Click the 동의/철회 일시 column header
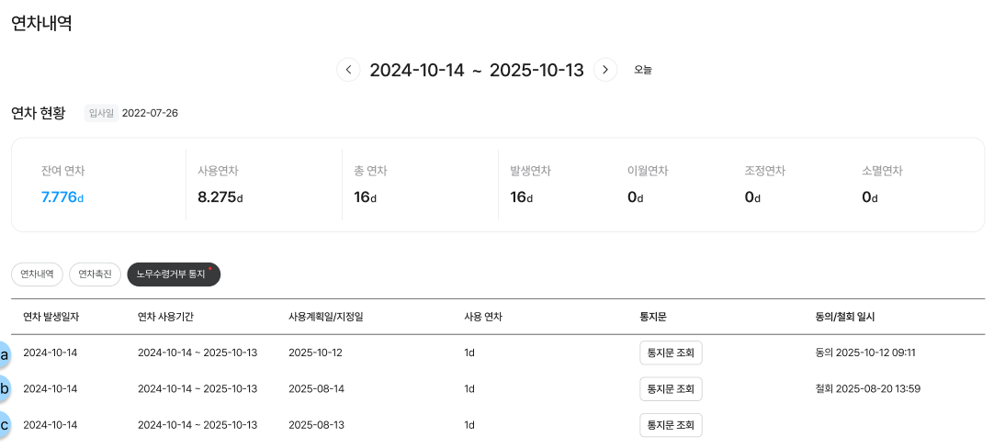The width and height of the screenshot is (1005, 448). tap(845, 317)
